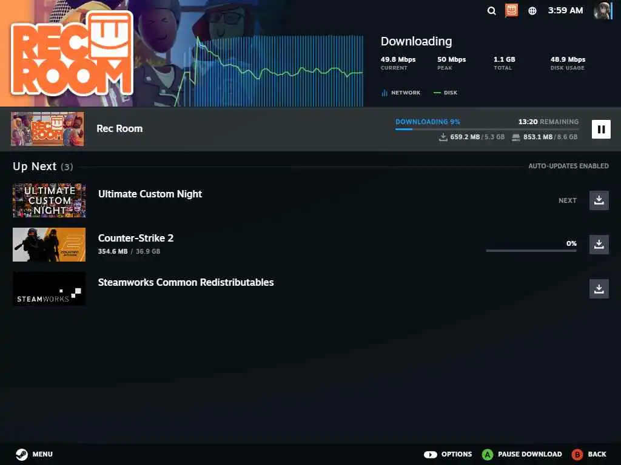The image size is (621, 465).
Task: Start Counter-Strike 2 download now
Action: (599, 244)
